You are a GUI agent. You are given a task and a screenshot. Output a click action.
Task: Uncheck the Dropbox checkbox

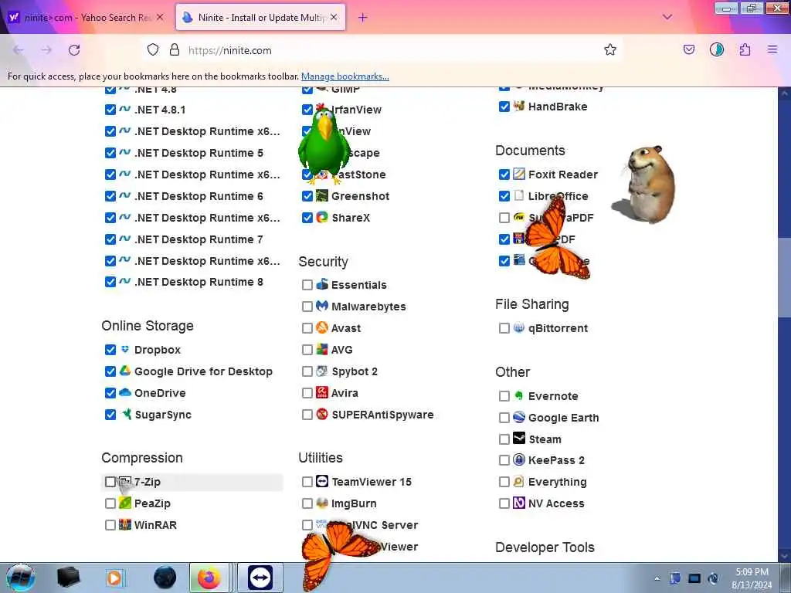110,350
